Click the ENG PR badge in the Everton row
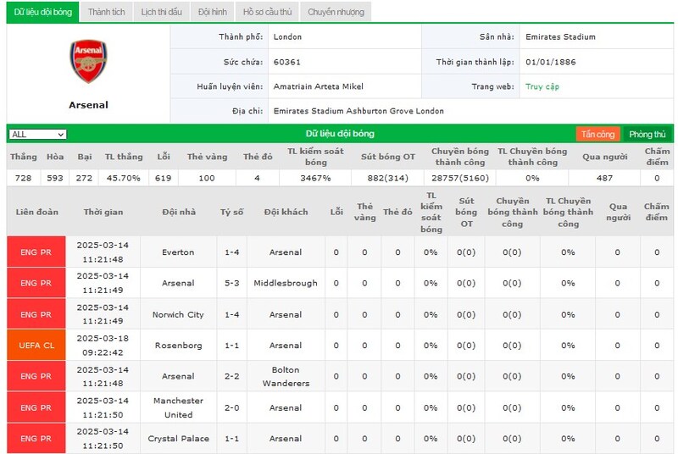This screenshot has width=678, height=454. tap(36, 252)
